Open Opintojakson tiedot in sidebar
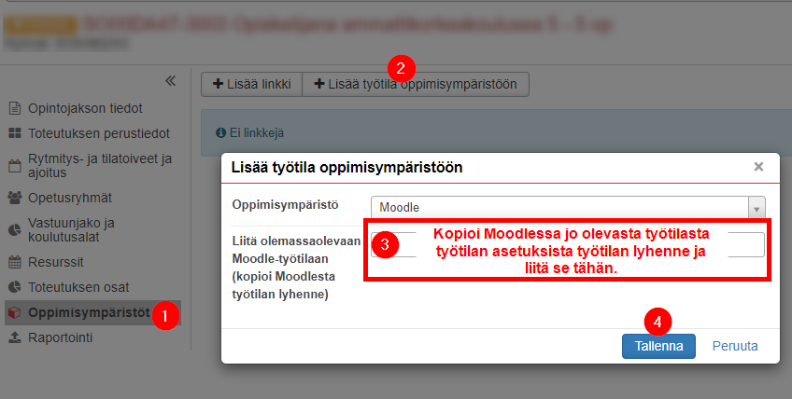The height and width of the screenshot is (399, 792). (85, 108)
